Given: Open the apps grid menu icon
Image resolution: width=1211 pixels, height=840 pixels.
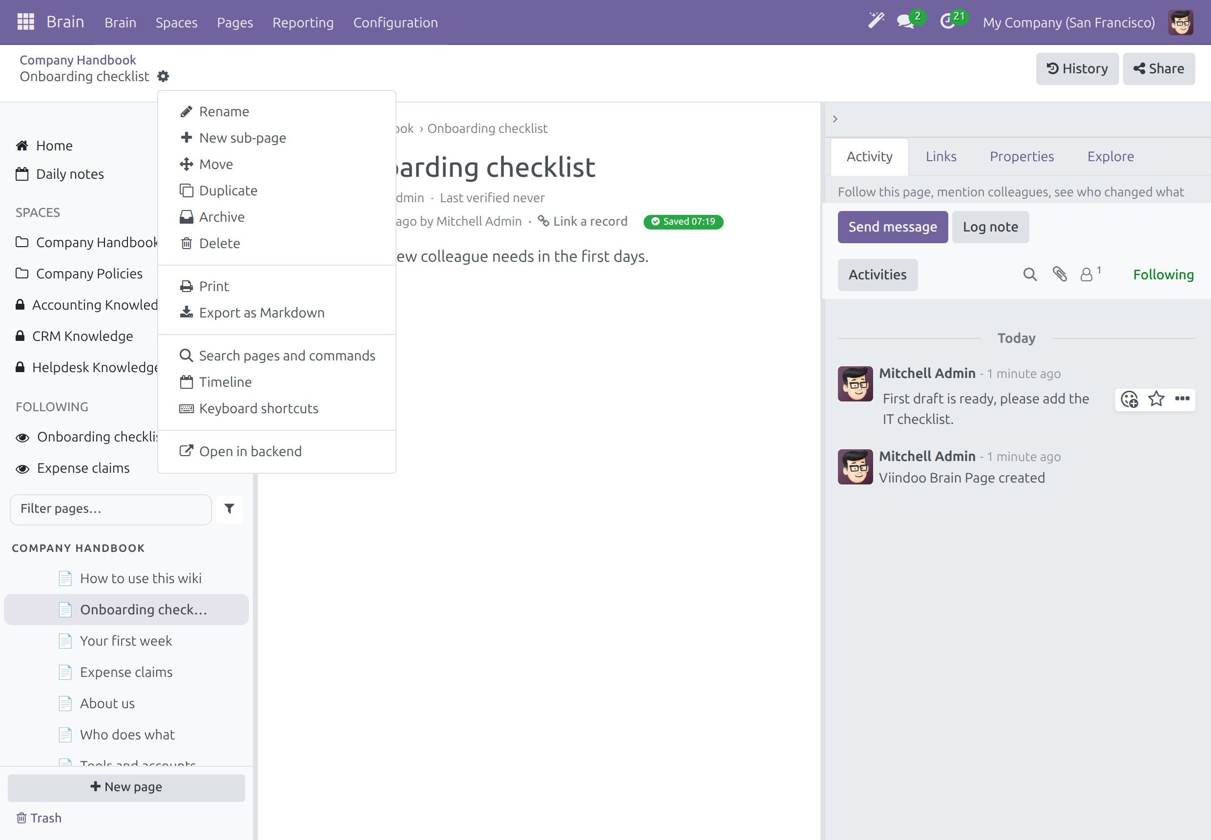Looking at the screenshot, I should 25,22.
